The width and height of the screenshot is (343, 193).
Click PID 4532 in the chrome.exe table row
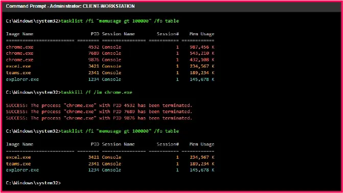(x=94, y=47)
